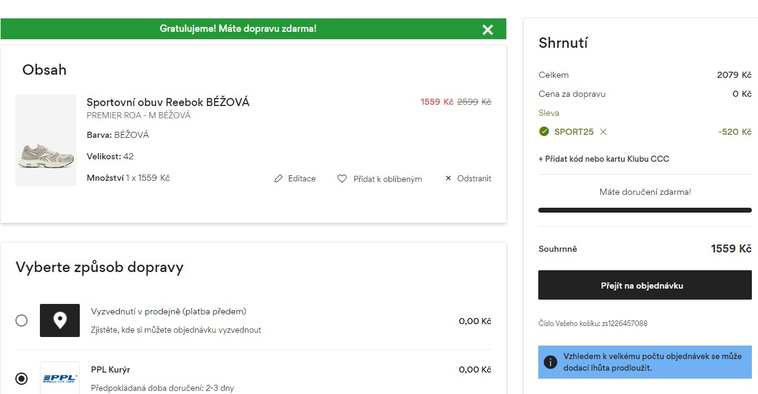The image size is (758, 394).
Task: Click the pencil Editace icon
Action: click(278, 179)
